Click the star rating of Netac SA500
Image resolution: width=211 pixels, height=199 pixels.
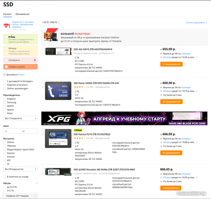pyautogui.click(x=80, y=87)
